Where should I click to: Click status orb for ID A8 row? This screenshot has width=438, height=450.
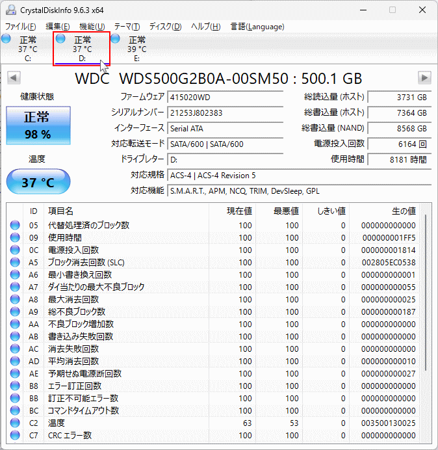[x=15, y=299]
